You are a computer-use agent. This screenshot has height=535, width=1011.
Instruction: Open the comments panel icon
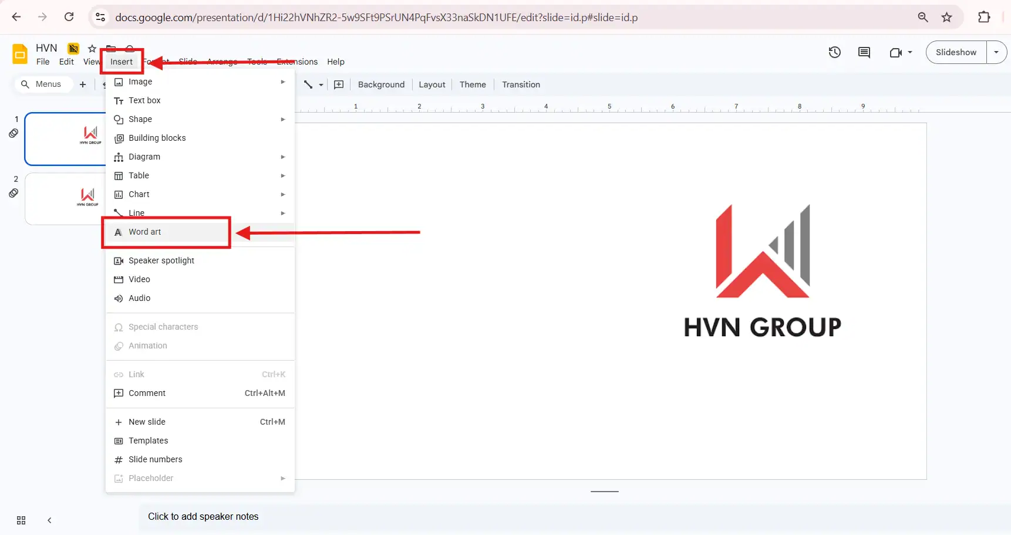click(864, 52)
